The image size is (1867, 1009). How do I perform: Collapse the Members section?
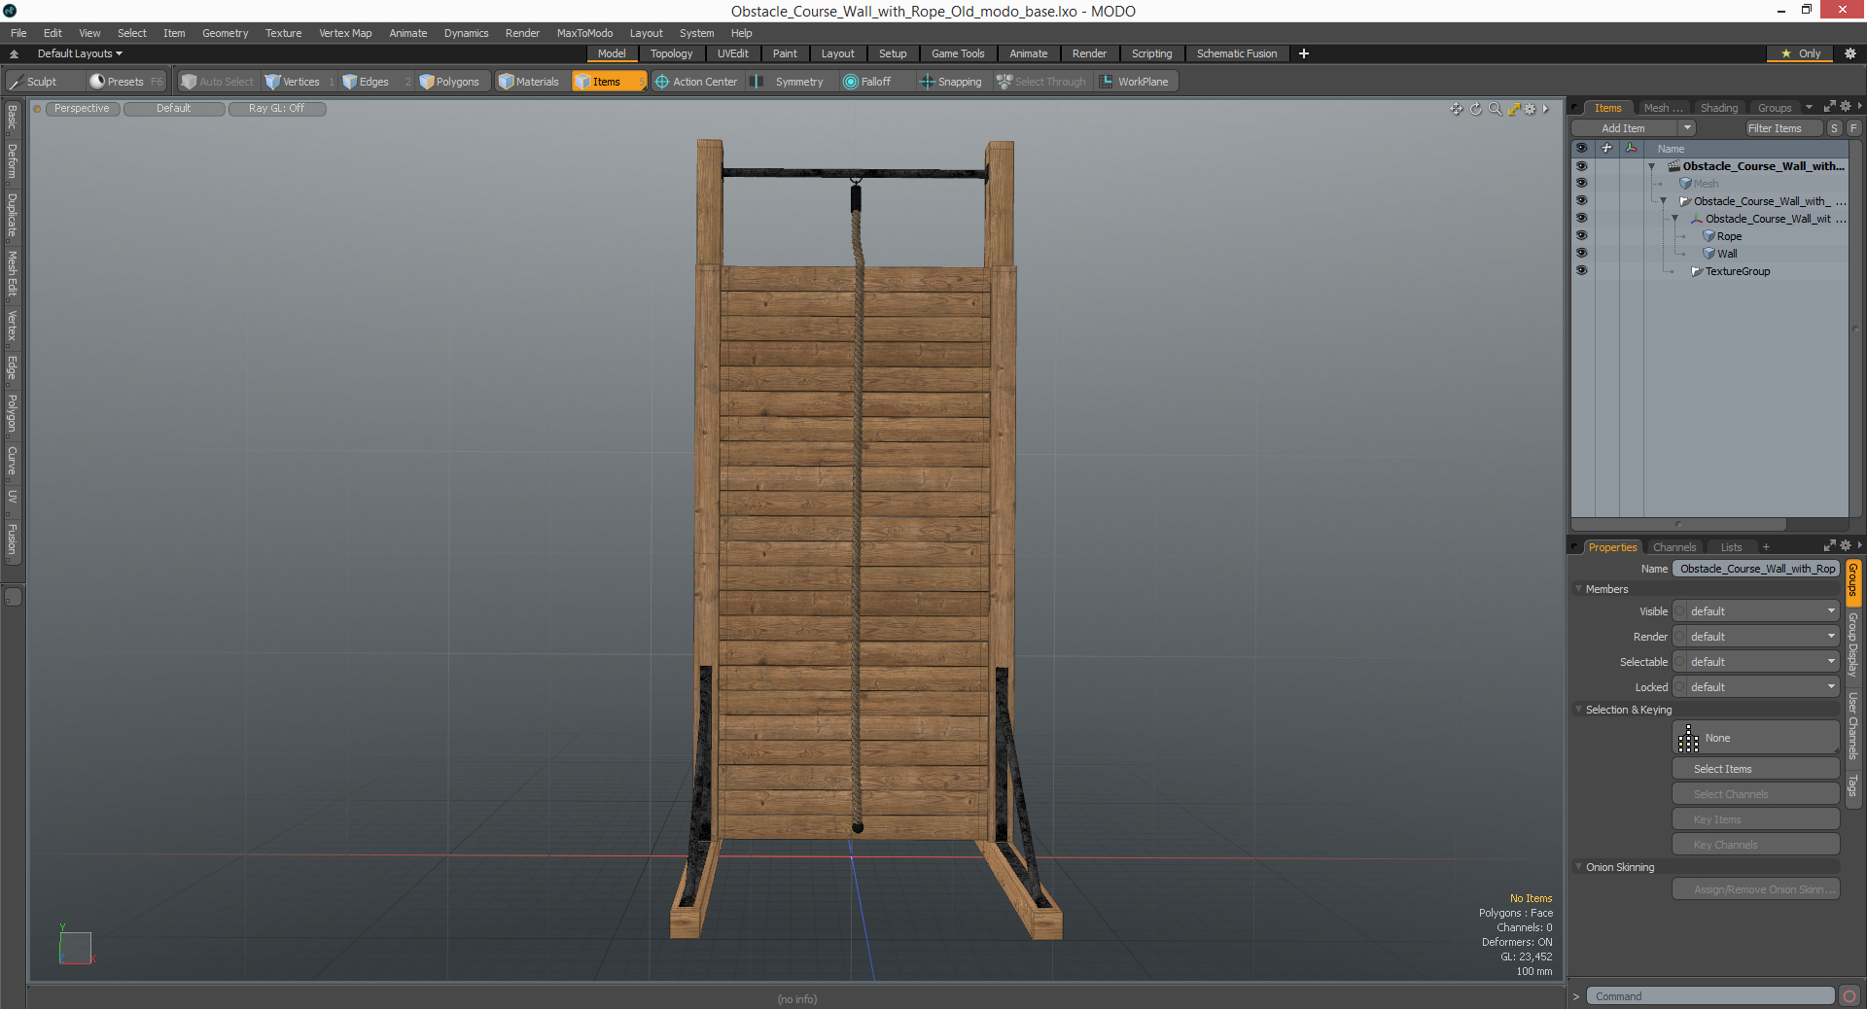click(1578, 589)
